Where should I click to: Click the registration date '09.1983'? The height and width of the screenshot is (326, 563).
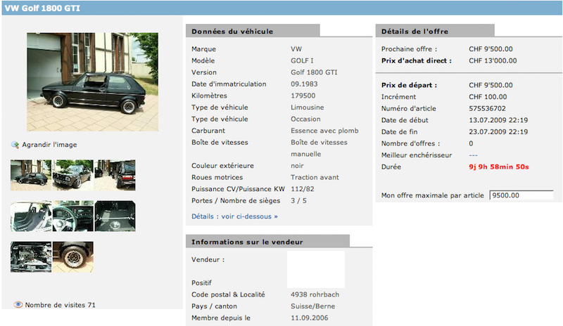[x=304, y=84]
